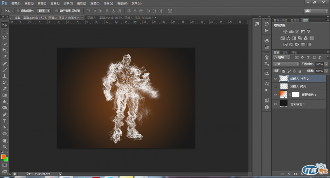Viewport: 330px width, 178px height.
Task: Toggle the 顯示變形控制項 checkbox
Action: (57, 10)
